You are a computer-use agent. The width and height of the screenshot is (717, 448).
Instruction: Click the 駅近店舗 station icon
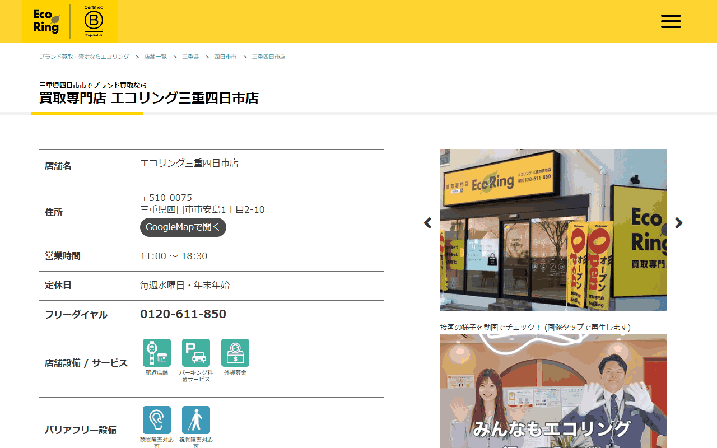(157, 353)
